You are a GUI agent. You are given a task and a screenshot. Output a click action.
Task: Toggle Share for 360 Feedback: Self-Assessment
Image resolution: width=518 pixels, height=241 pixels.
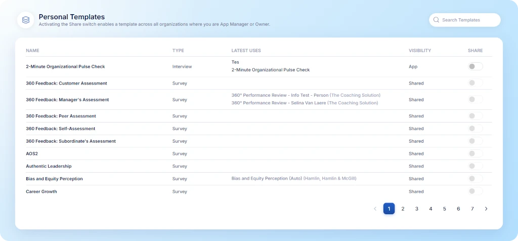[476, 129]
